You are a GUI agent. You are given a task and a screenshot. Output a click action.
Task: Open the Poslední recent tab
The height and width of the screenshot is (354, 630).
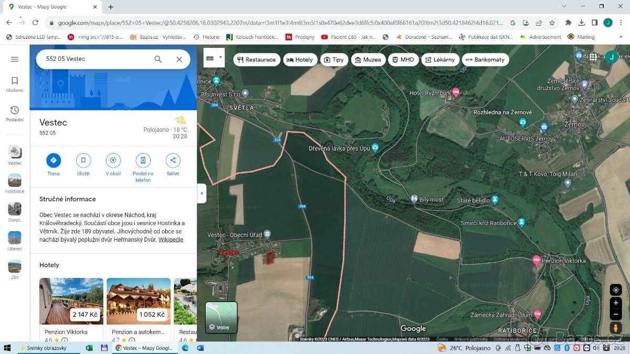(x=15, y=113)
